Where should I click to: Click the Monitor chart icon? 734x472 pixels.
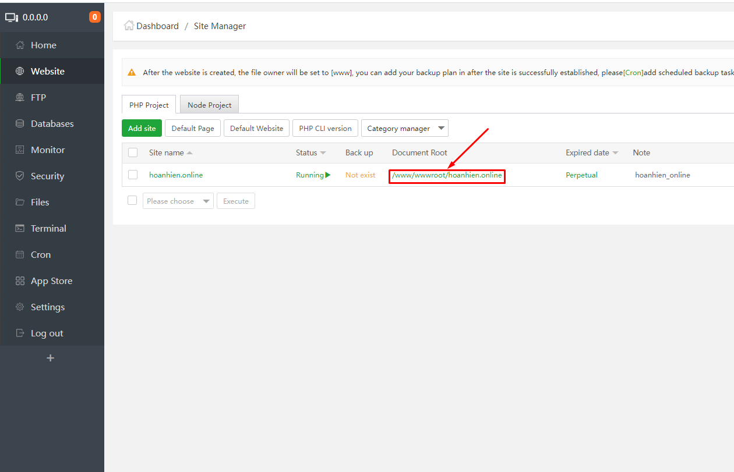[x=20, y=150]
